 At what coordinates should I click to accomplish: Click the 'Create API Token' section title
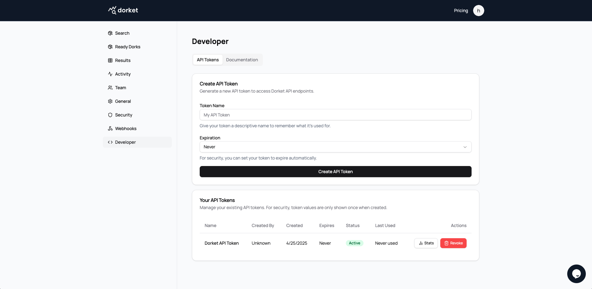(x=219, y=84)
